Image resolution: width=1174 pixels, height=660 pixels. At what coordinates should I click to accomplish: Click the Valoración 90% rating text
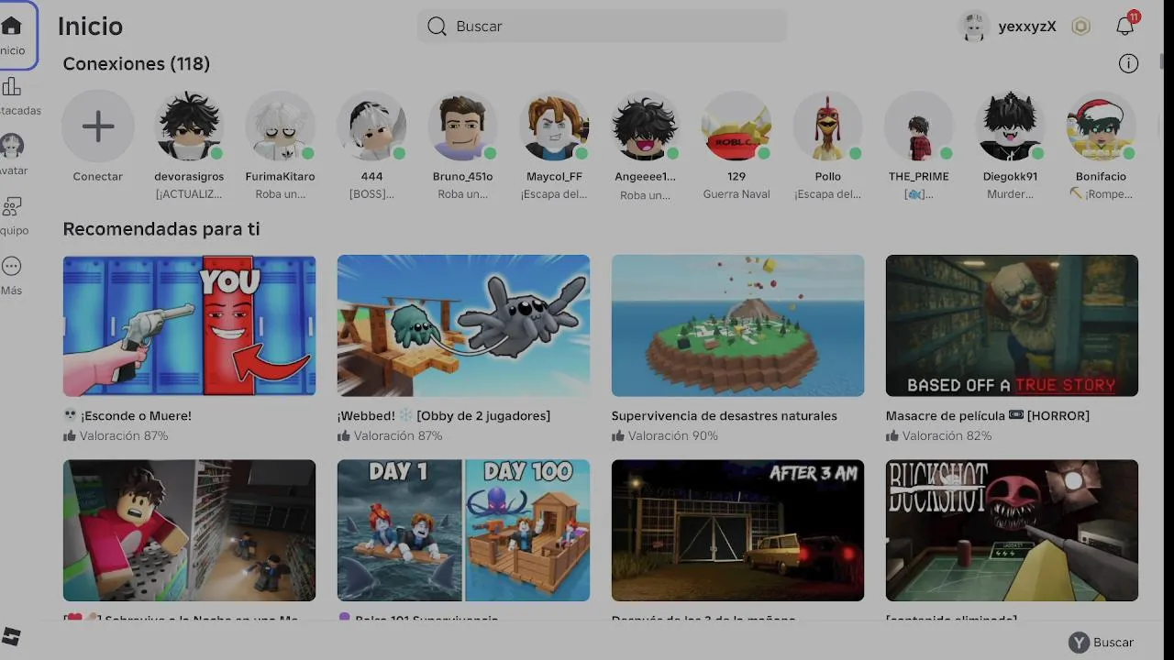[x=673, y=436]
